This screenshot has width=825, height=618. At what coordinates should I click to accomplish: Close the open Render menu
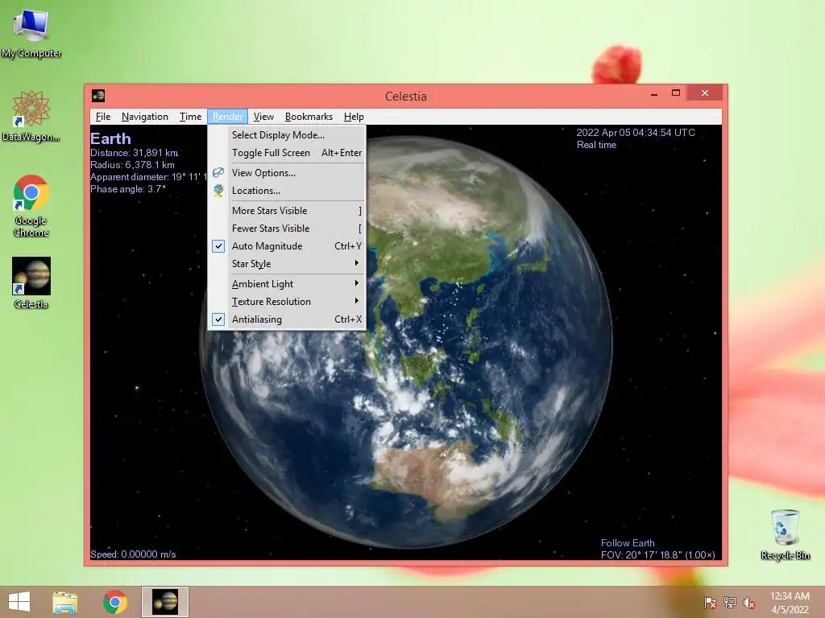coord(227,117)
